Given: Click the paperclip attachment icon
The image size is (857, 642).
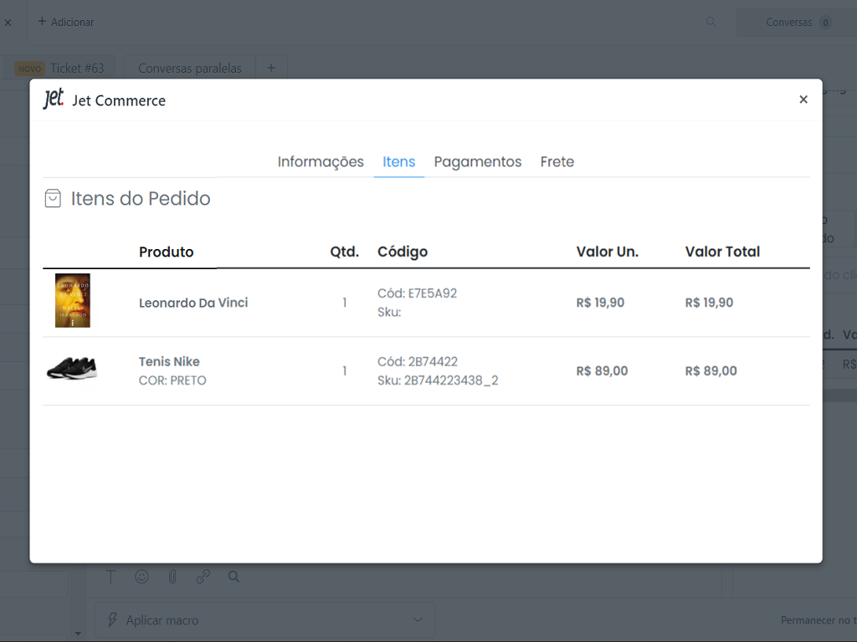Looking at the screenshot, I should [x=172, y=577].
